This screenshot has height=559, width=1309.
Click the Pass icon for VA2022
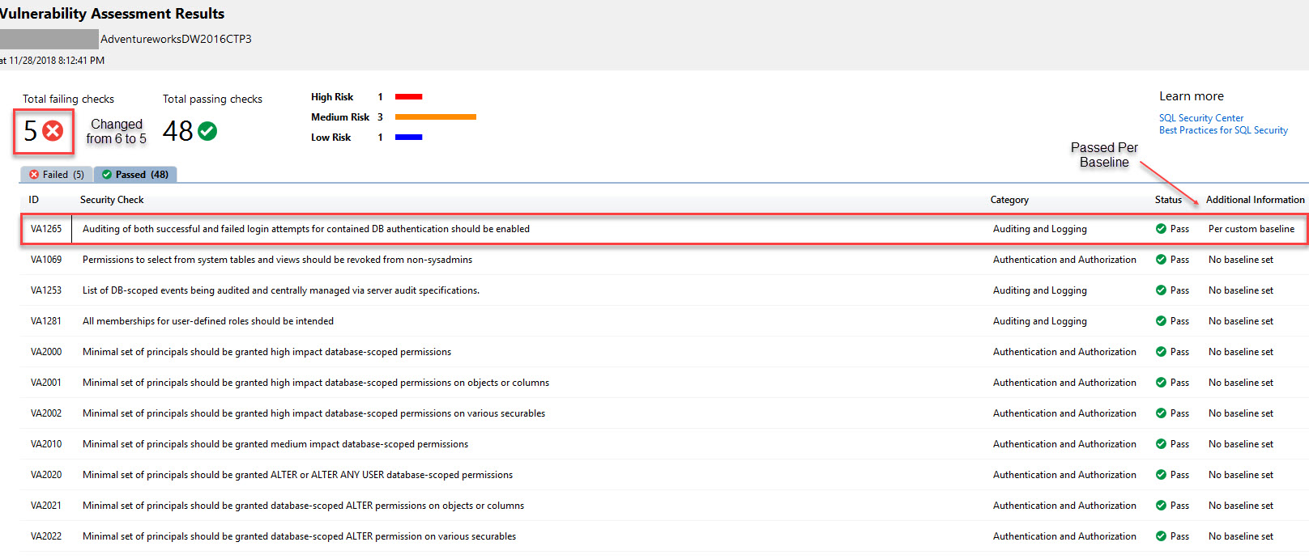pos(1161,536)
